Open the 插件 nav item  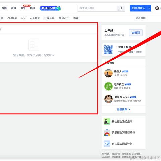pos(33,8)
